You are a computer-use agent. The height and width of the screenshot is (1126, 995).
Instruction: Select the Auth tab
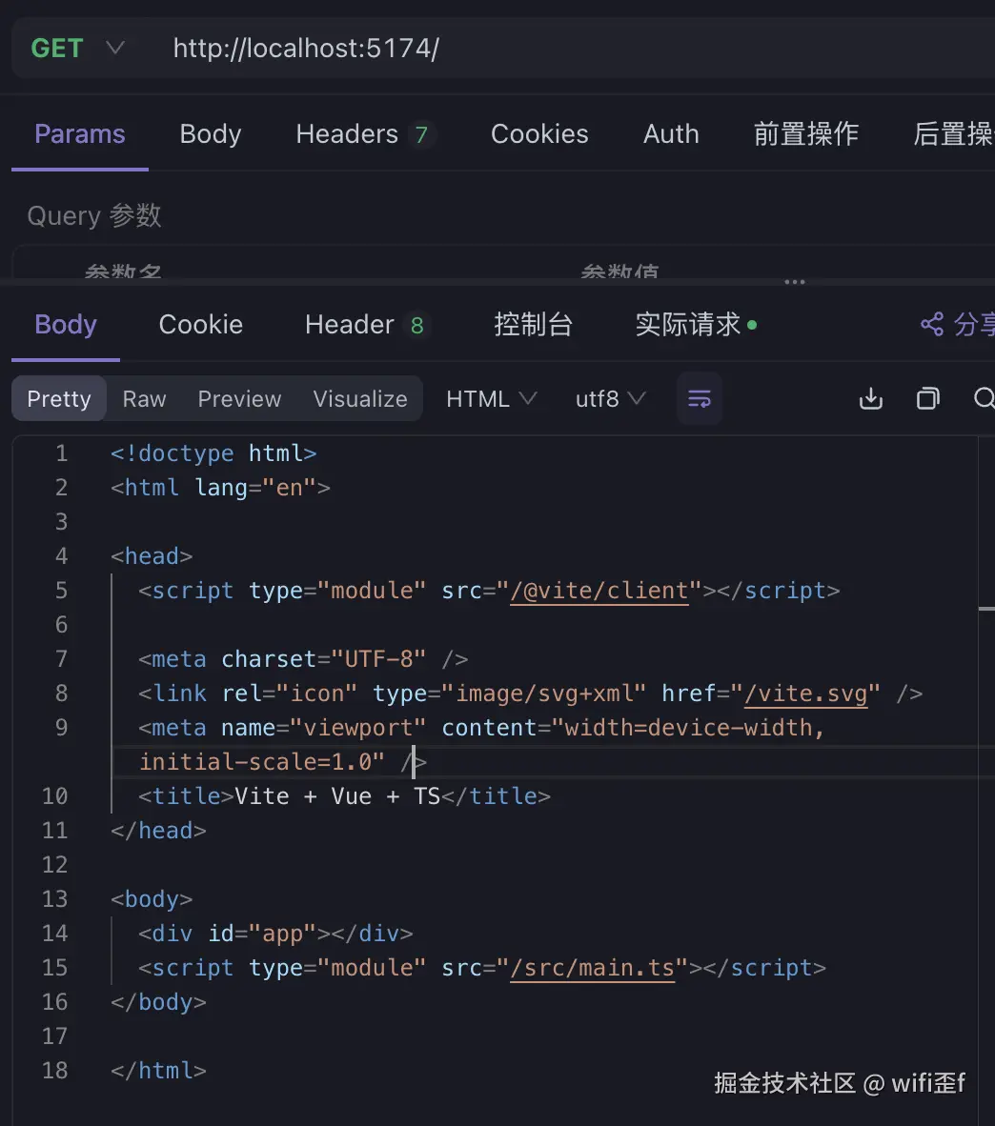[671, 134]
